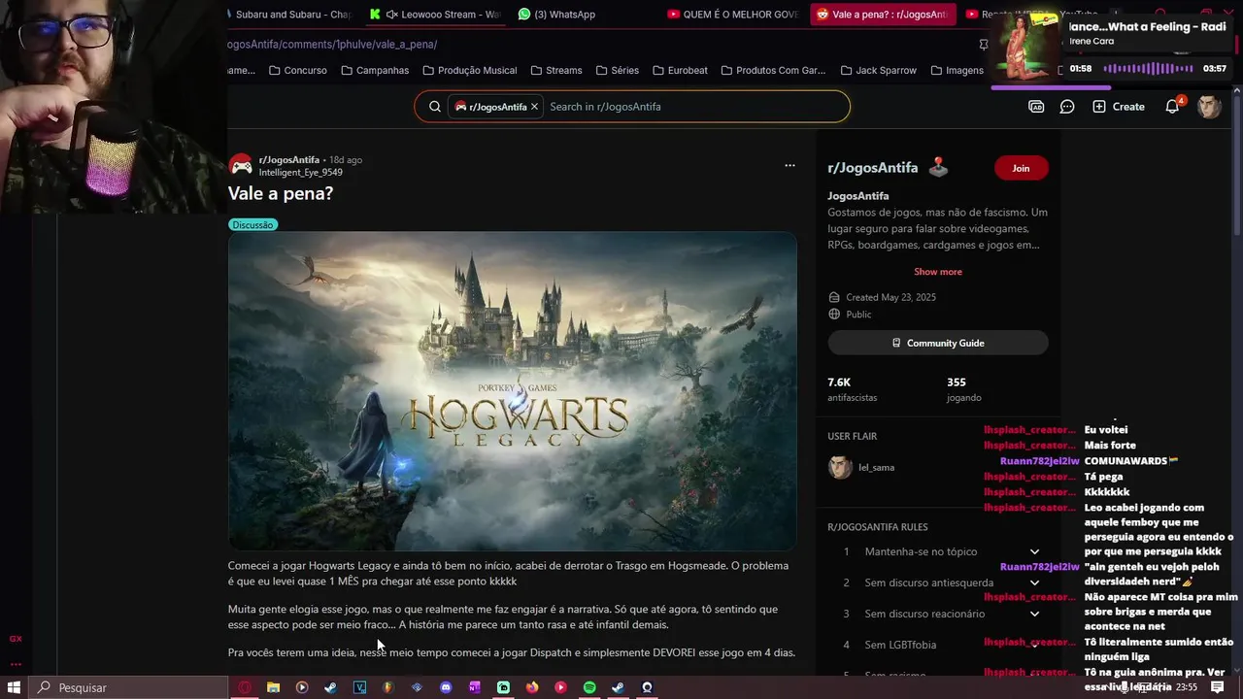Open the Imagens bookmarks folder
1243x699 pixels.
(x=957, y=71)
